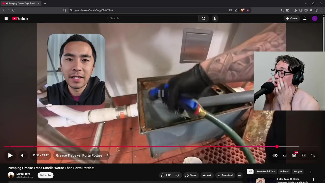Mute the video volume

click(x=23, y=155)
